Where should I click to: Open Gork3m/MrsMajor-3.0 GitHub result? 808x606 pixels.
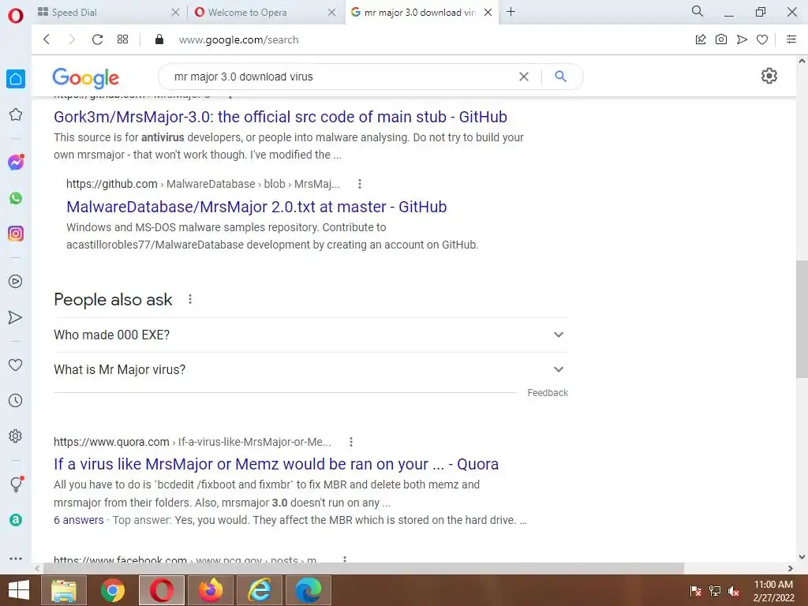point(280,117)
